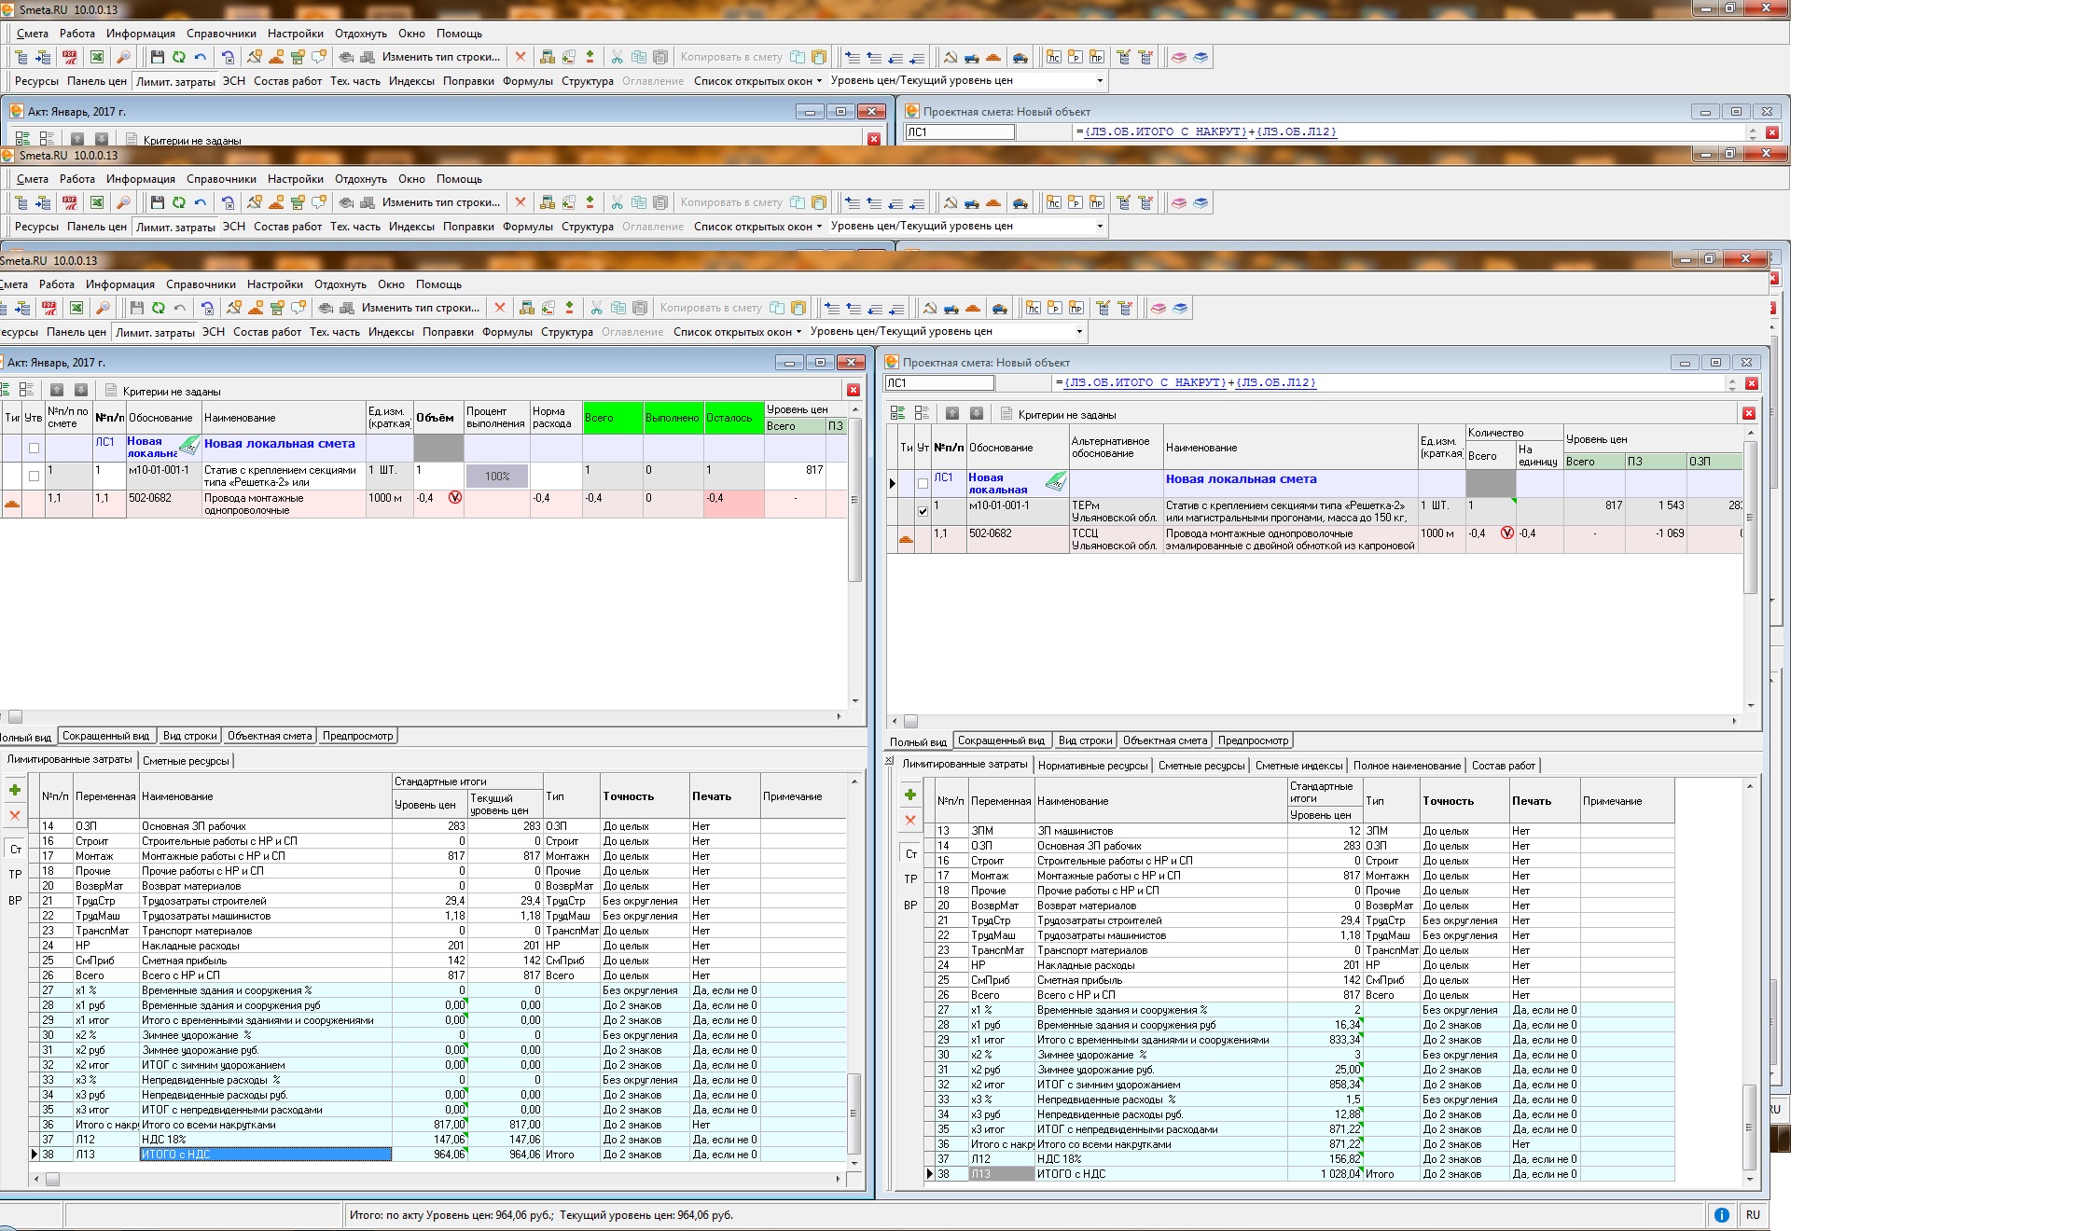Tick the ЛС1 row checkbox in the Act table
The height and width of the screenshot is (1231, 2082).
[34, 449]
